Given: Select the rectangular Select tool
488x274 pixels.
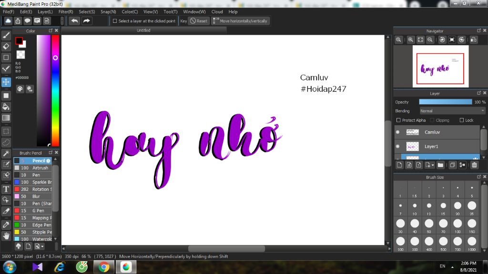Looking at the screenshot, I should tap(6, 131).
